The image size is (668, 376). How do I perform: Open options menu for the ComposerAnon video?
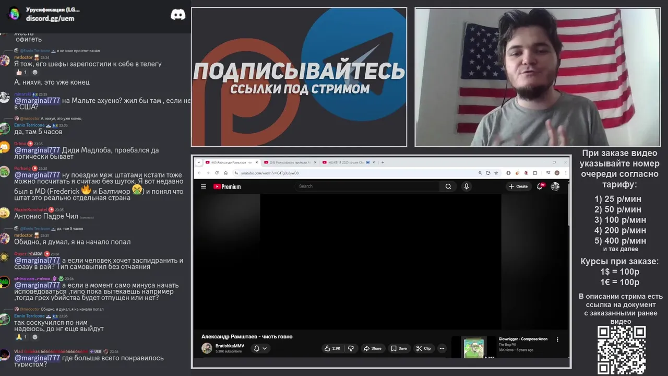557,339
